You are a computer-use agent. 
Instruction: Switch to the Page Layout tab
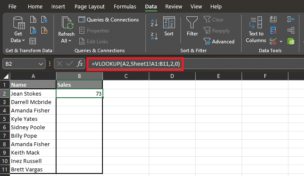click(89, 7)
